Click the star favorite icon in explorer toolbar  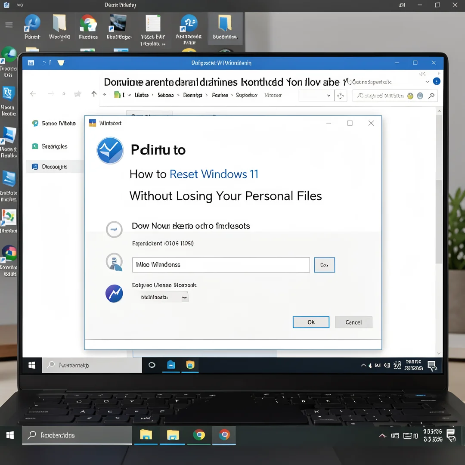[77, 94]
